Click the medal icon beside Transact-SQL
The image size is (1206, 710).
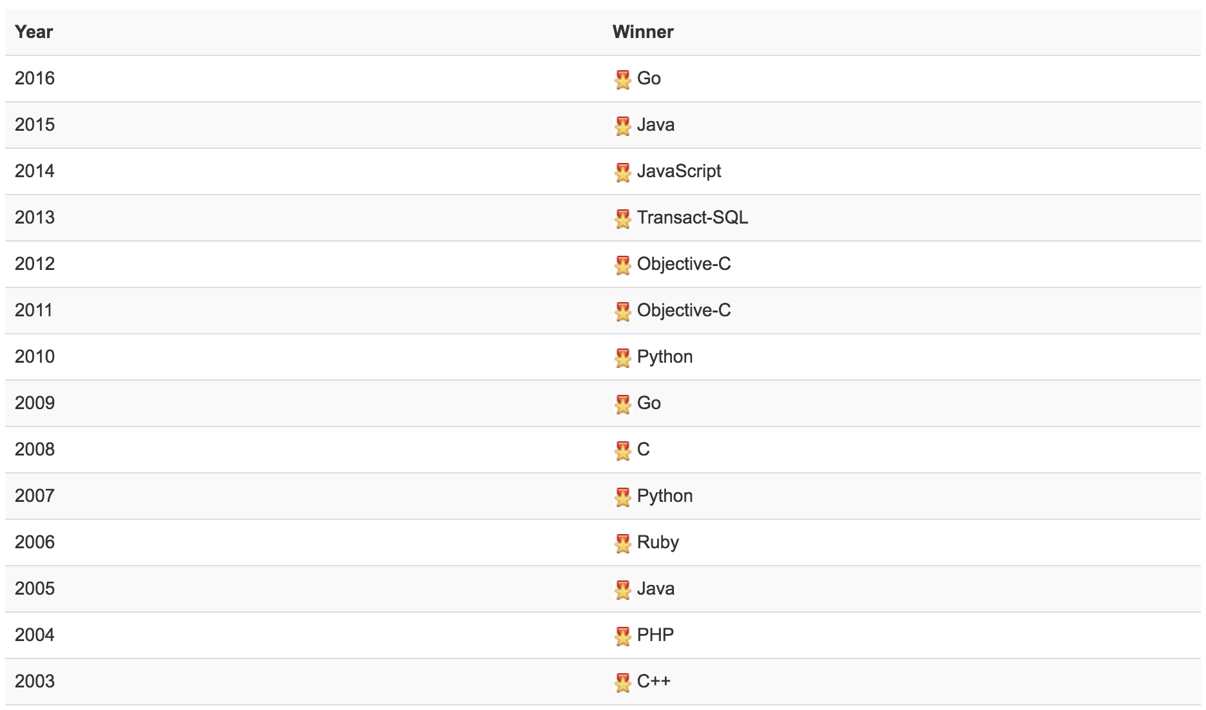622,218
